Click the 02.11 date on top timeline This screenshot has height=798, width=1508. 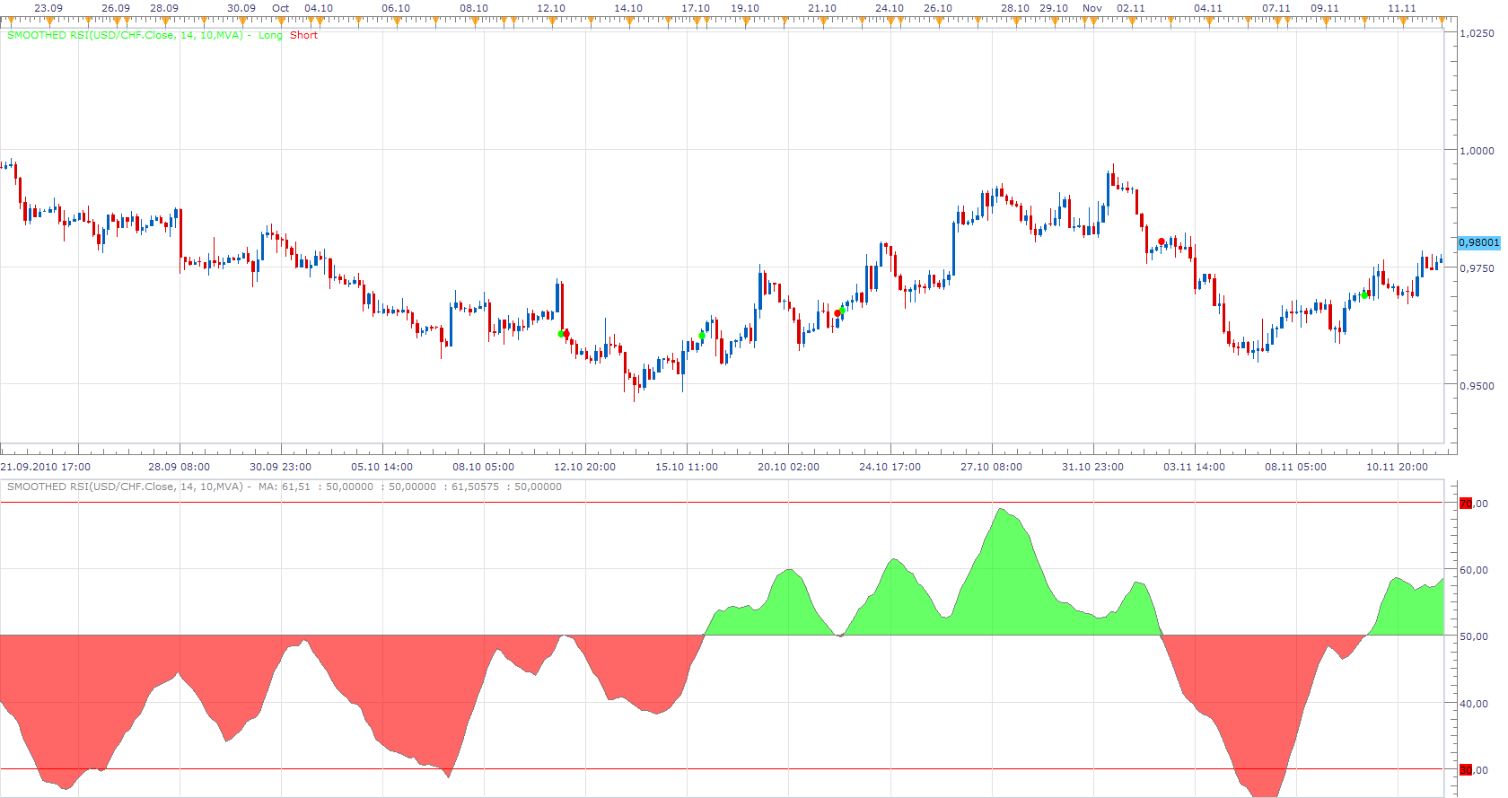point(1131,8)
